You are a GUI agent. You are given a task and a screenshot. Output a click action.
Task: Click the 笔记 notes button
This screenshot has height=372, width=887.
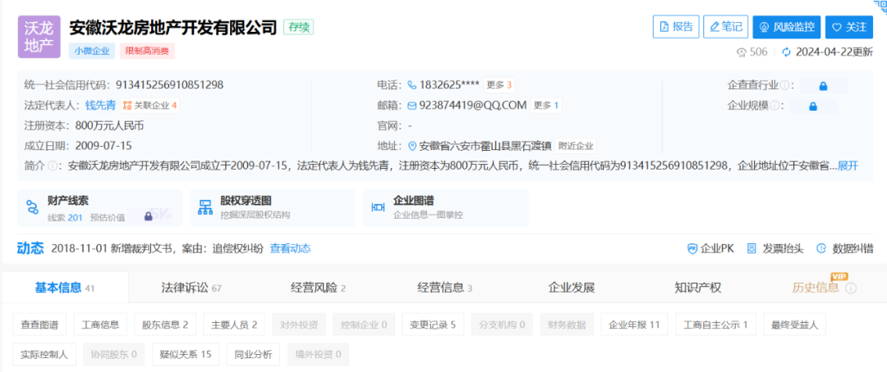(726, 26)
